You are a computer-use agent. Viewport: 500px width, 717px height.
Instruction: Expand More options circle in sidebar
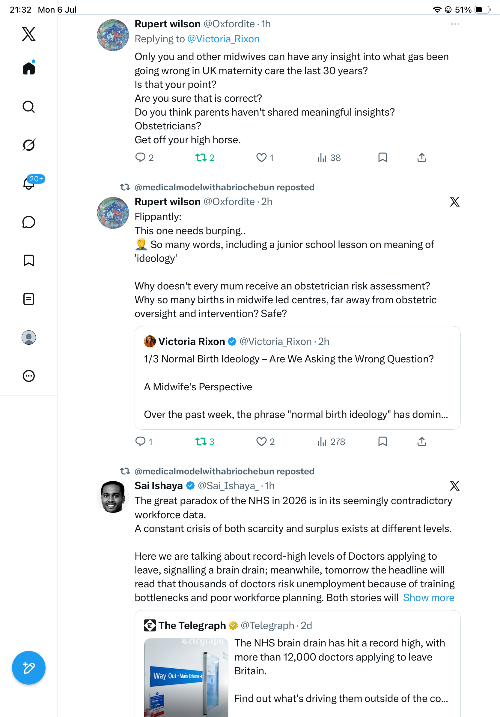point(29,376)
